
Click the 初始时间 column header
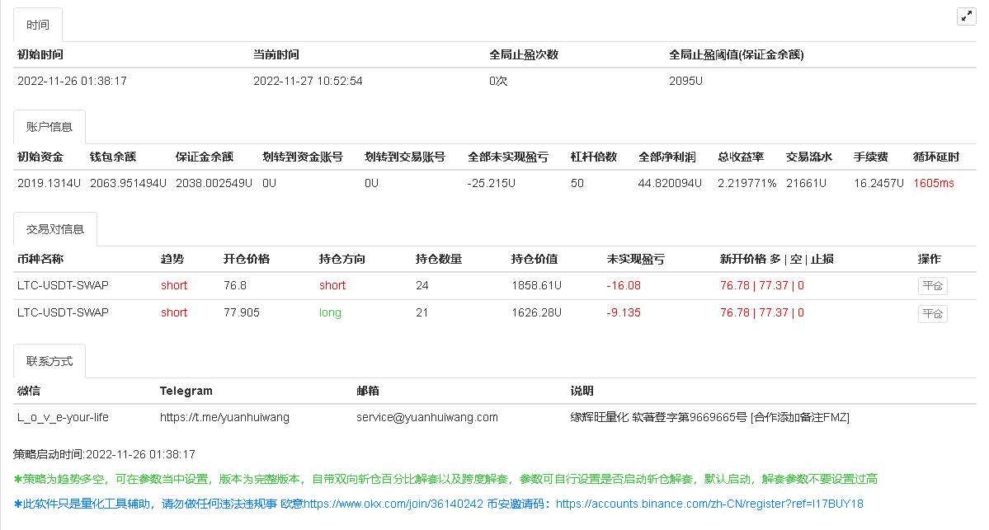(x=40, y=54)
